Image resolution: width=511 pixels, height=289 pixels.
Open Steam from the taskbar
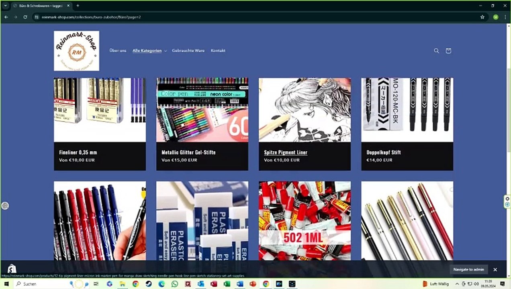[x=148, y=284]
